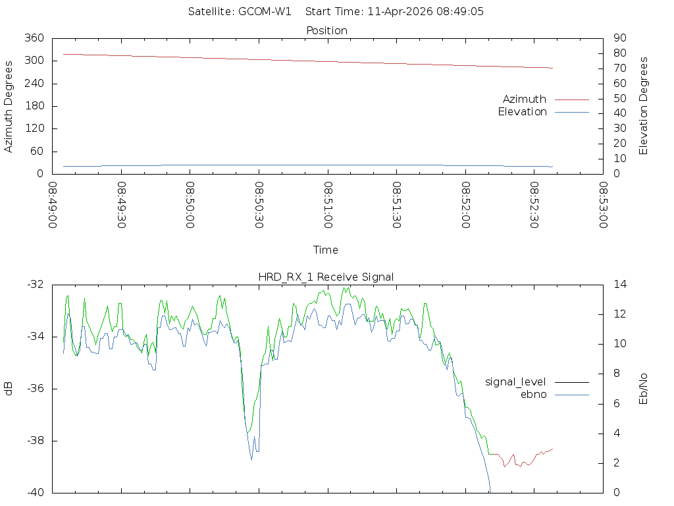The image size is (674, 506).
Task: Click the 08:53:00 time tick label
Action: click(x=603, y=206)
